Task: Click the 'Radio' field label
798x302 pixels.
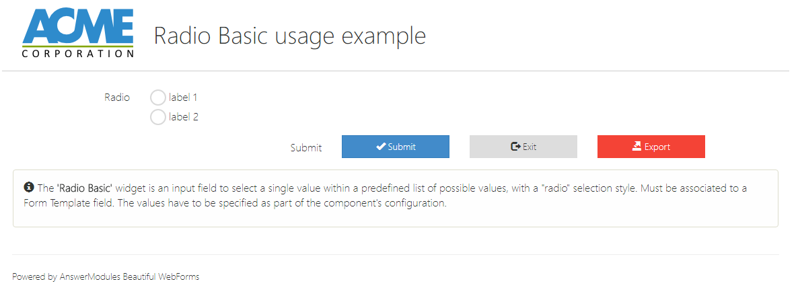Action: tap(117, 98)
